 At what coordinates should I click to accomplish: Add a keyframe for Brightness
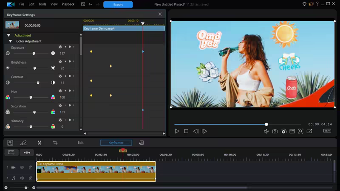point(70,61)
